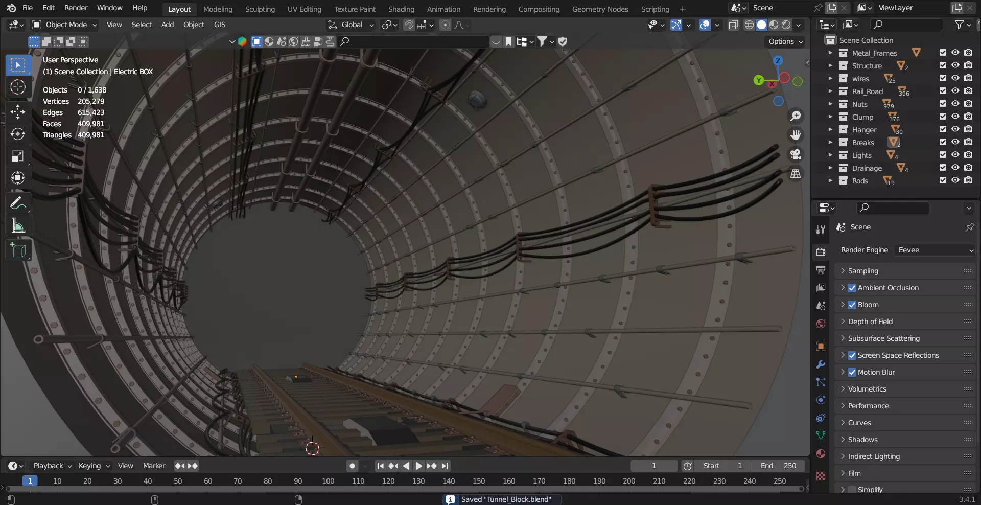Open the Tool properties tab
This screenshot has width=981, height=505.
(x=821, y=230)
